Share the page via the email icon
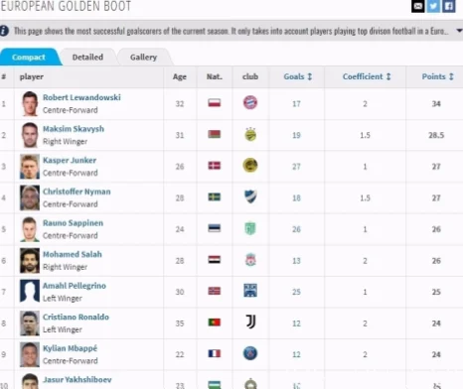This screenshot has height=389, width=463. (x=417, y=6)
